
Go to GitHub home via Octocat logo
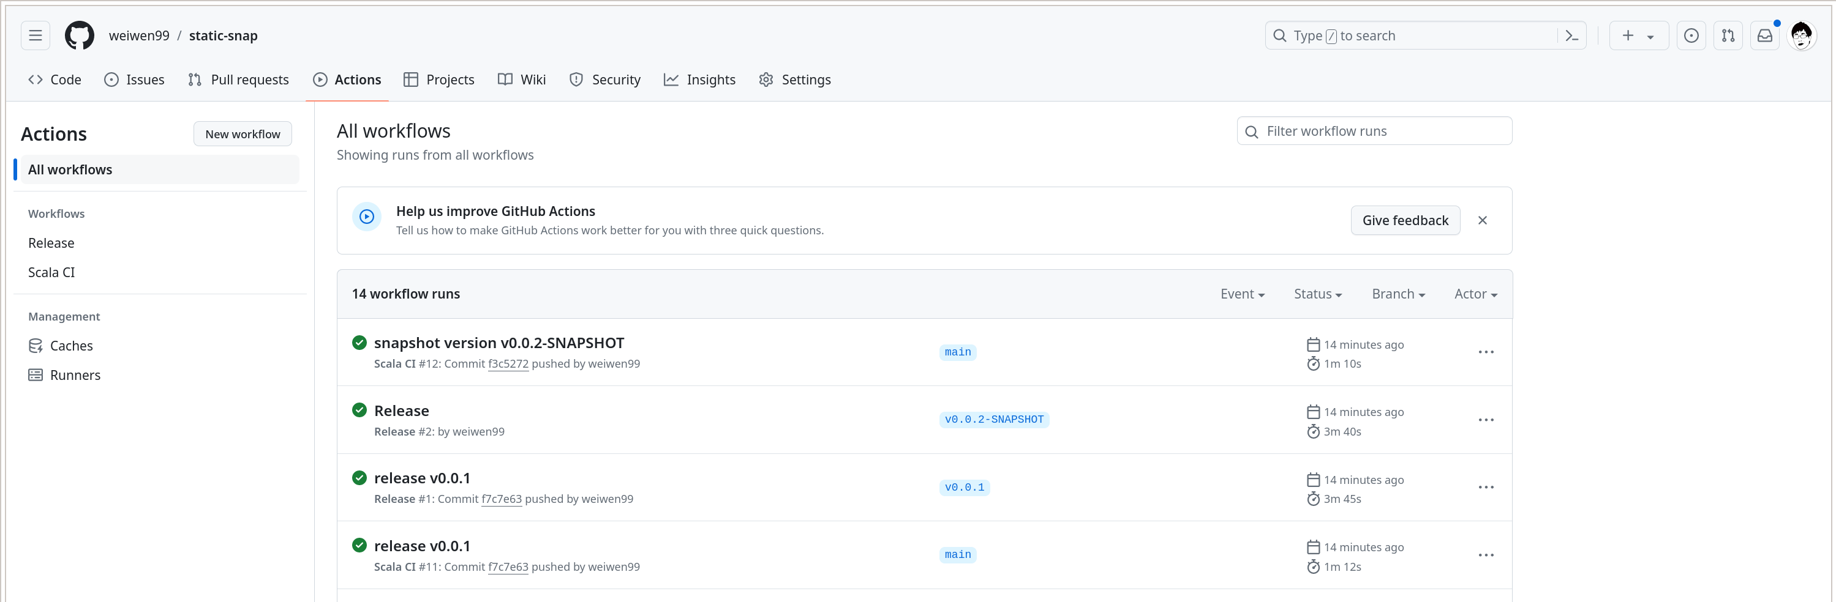[79, 35]
